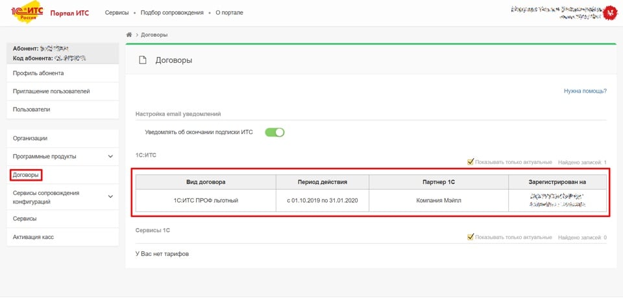Expand Сервисы сопровождения конфигураций chevron
The image size is (623, 298).
pos(110,196)
